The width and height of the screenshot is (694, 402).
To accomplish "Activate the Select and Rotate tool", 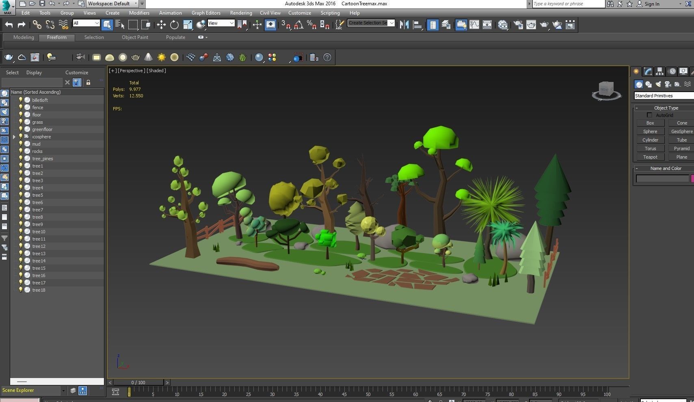I will tap(174, 25).
